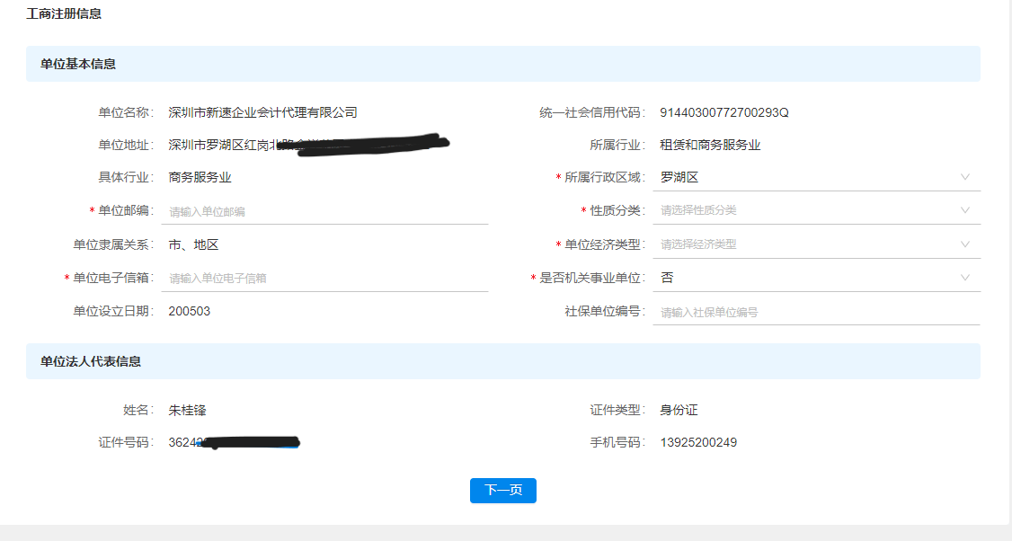The height and width of the screenshot is (541, 1012).
Task: Click the 200503 establishment date value
Action: (x=190, y=311)
